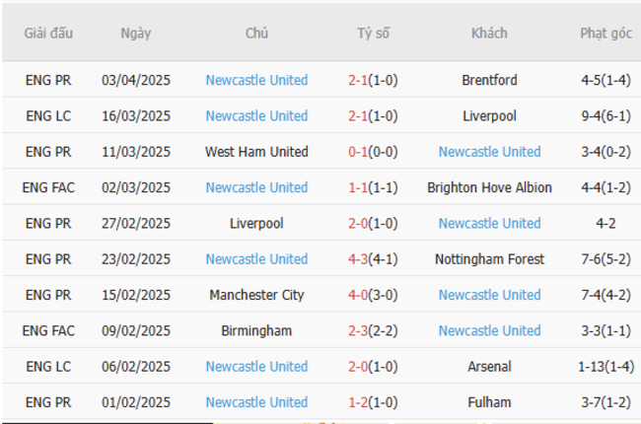Click the Liverpool home team on 27/02/2025

point(256,224)
